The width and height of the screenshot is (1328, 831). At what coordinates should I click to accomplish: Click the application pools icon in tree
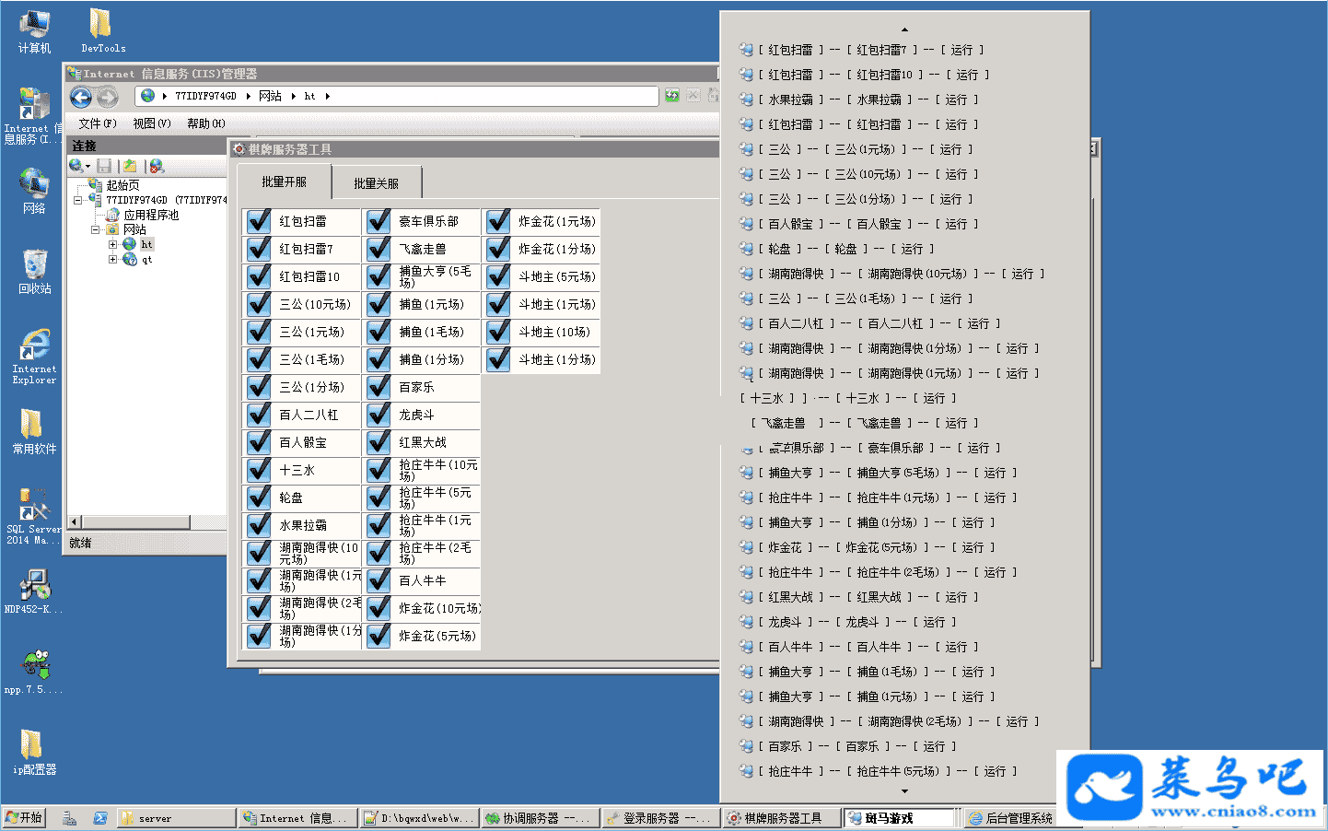pos(112,215)
